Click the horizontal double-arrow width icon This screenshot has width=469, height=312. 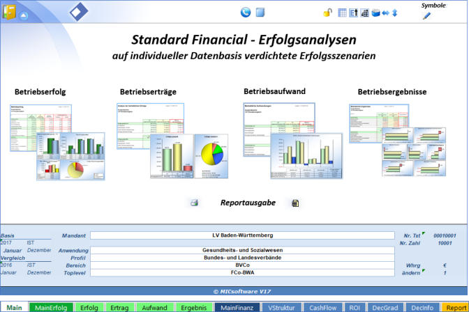click(x=384, y=13)
